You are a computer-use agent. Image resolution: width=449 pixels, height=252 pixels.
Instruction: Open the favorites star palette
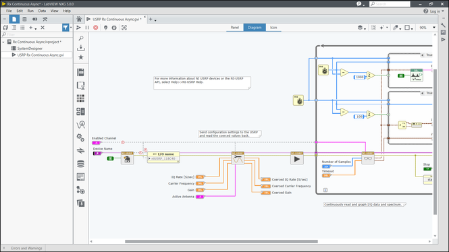(x=81, y=57)
